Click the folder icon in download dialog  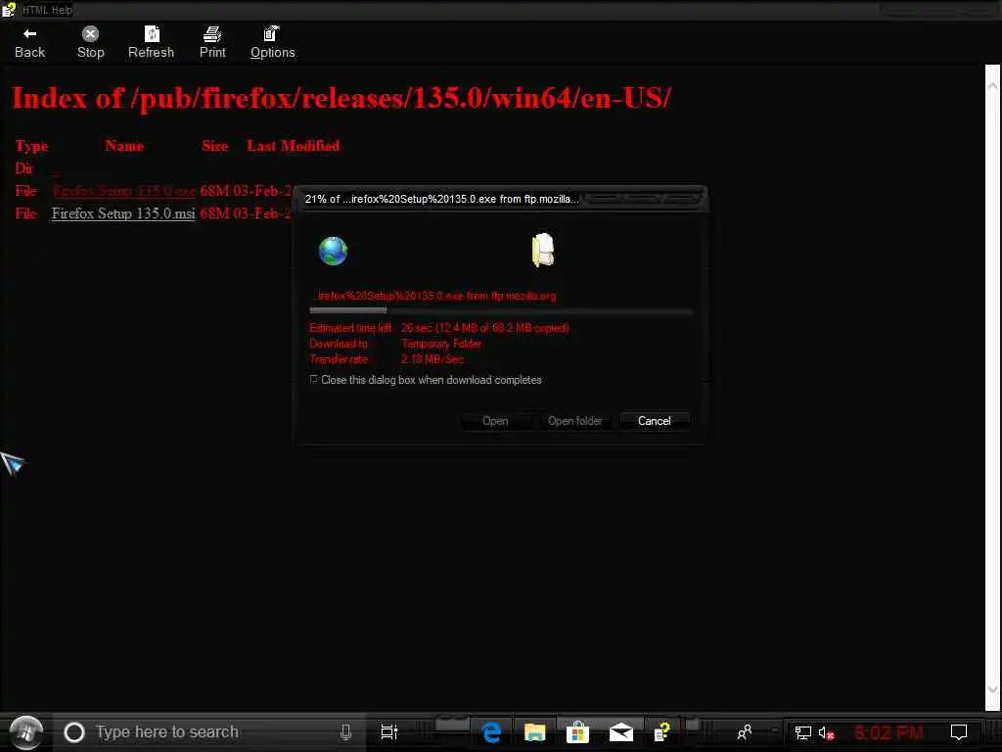pos(543,250)
